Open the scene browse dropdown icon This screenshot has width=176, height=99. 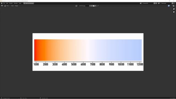141,3
